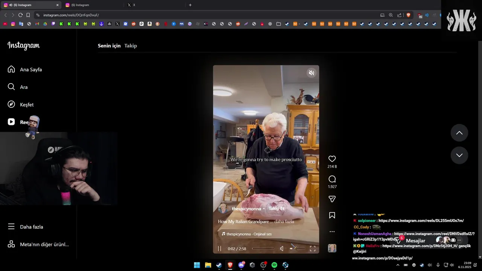Mute video using player volume icon

tap(282, 248)
